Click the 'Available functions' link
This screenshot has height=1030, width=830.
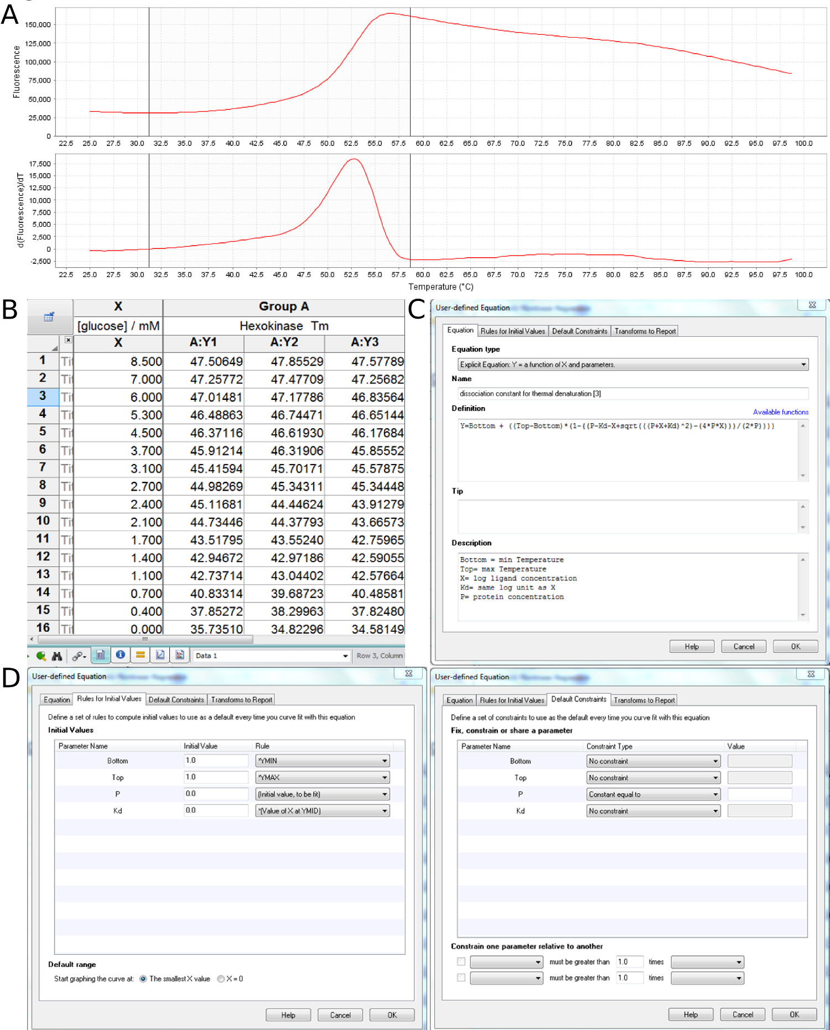(x=781, y=412)
